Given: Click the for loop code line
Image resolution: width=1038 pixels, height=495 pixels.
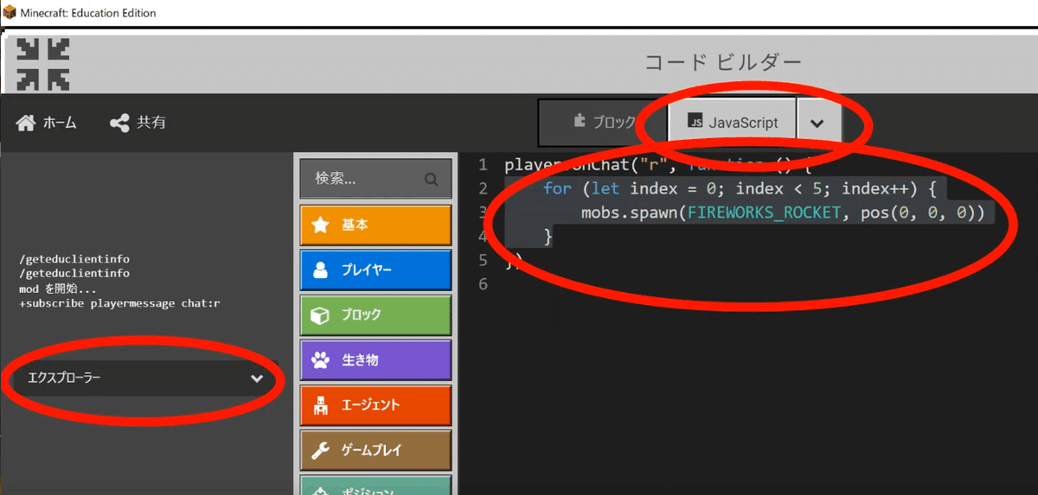Looking at the screenshot, I should point(740,188).
